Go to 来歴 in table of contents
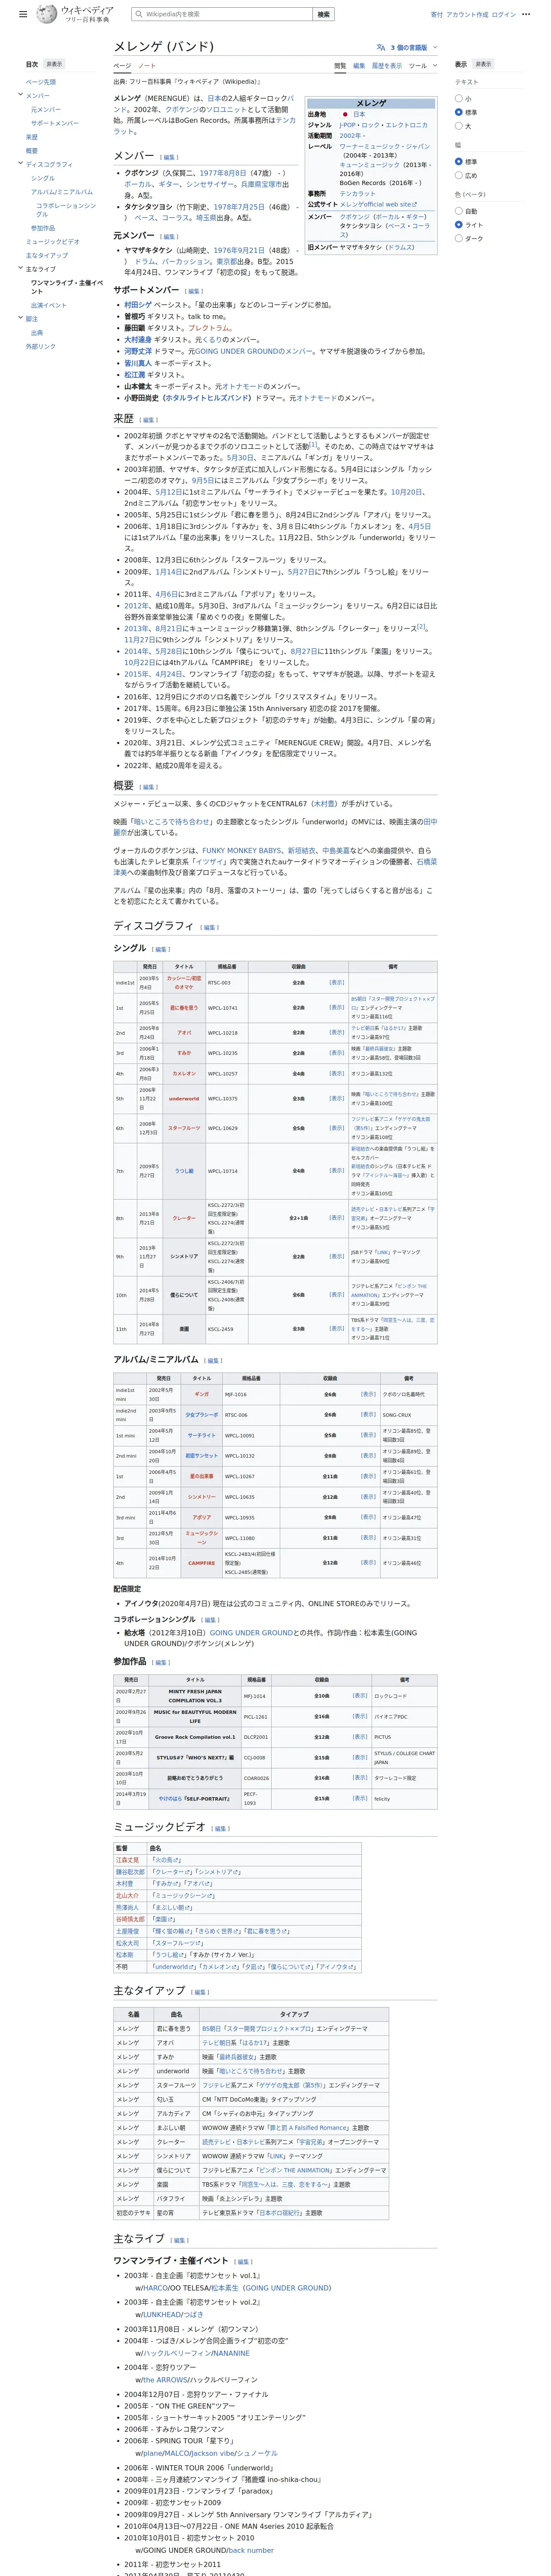 click(32, 137)
